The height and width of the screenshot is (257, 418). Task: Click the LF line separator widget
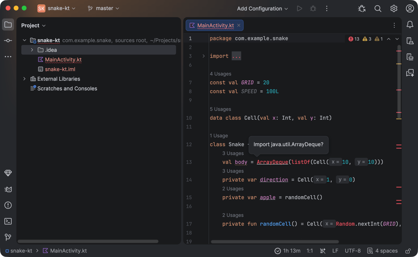[335, 251]
